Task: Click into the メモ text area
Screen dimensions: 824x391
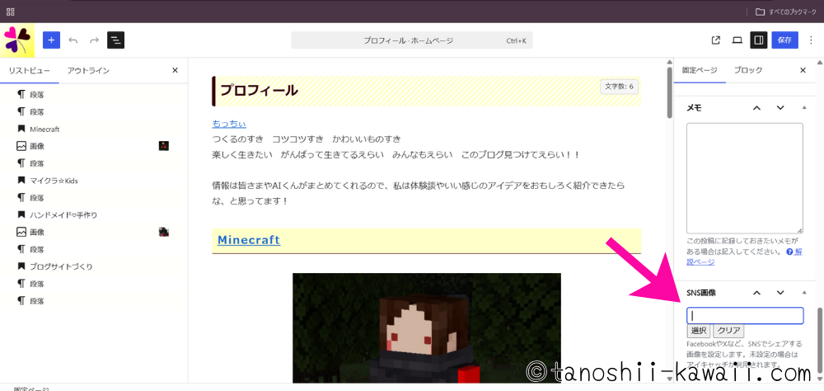Action: 745,178
